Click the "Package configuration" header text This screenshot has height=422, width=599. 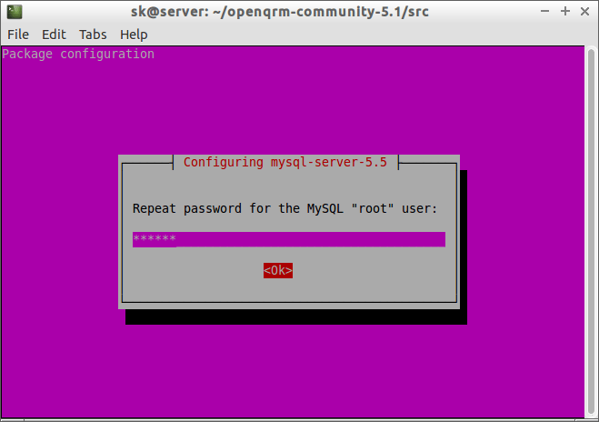78,54
